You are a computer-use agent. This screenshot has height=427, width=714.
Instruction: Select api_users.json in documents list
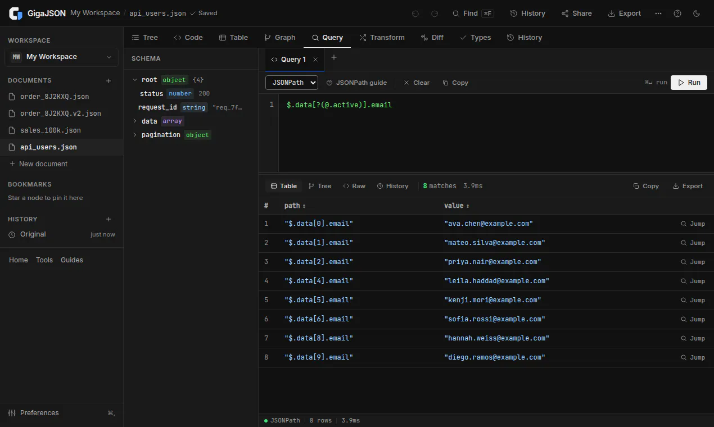point(62,147)
